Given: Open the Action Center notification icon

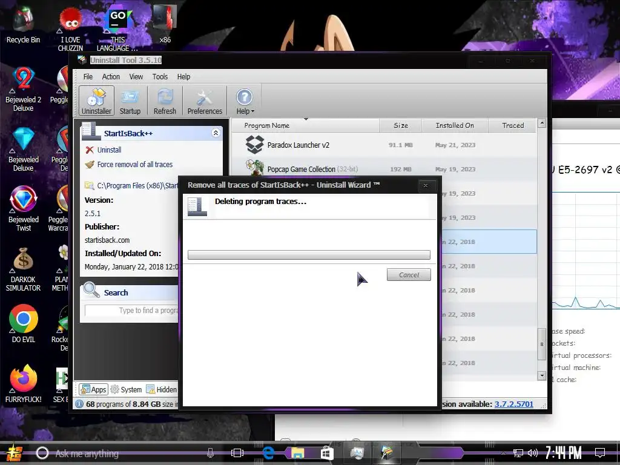Looking at the screenshot, I should [x=600, y=453].
